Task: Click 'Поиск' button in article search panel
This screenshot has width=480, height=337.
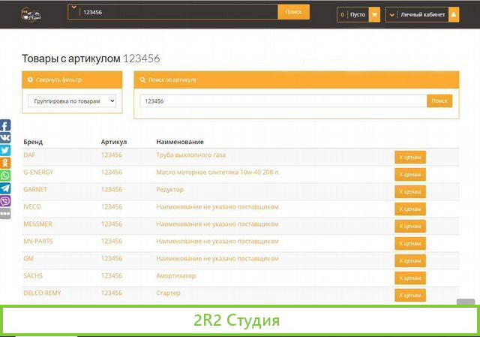Action: coord(439,101)
